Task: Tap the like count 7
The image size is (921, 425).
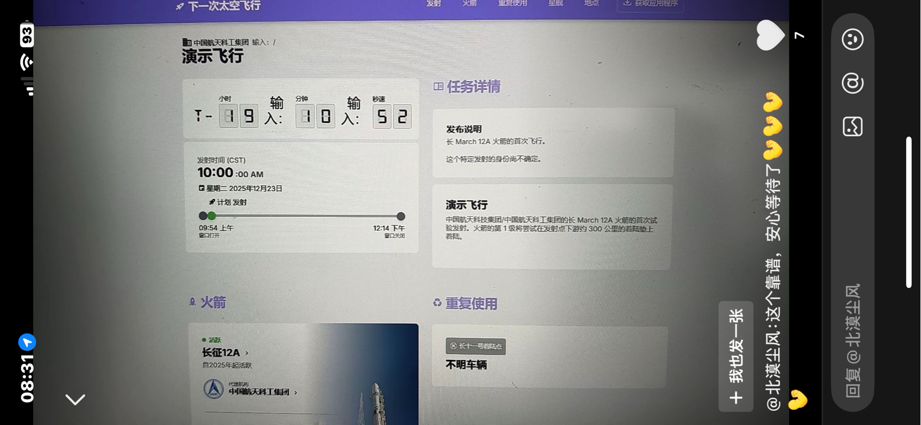Action: tap(799, 35)
